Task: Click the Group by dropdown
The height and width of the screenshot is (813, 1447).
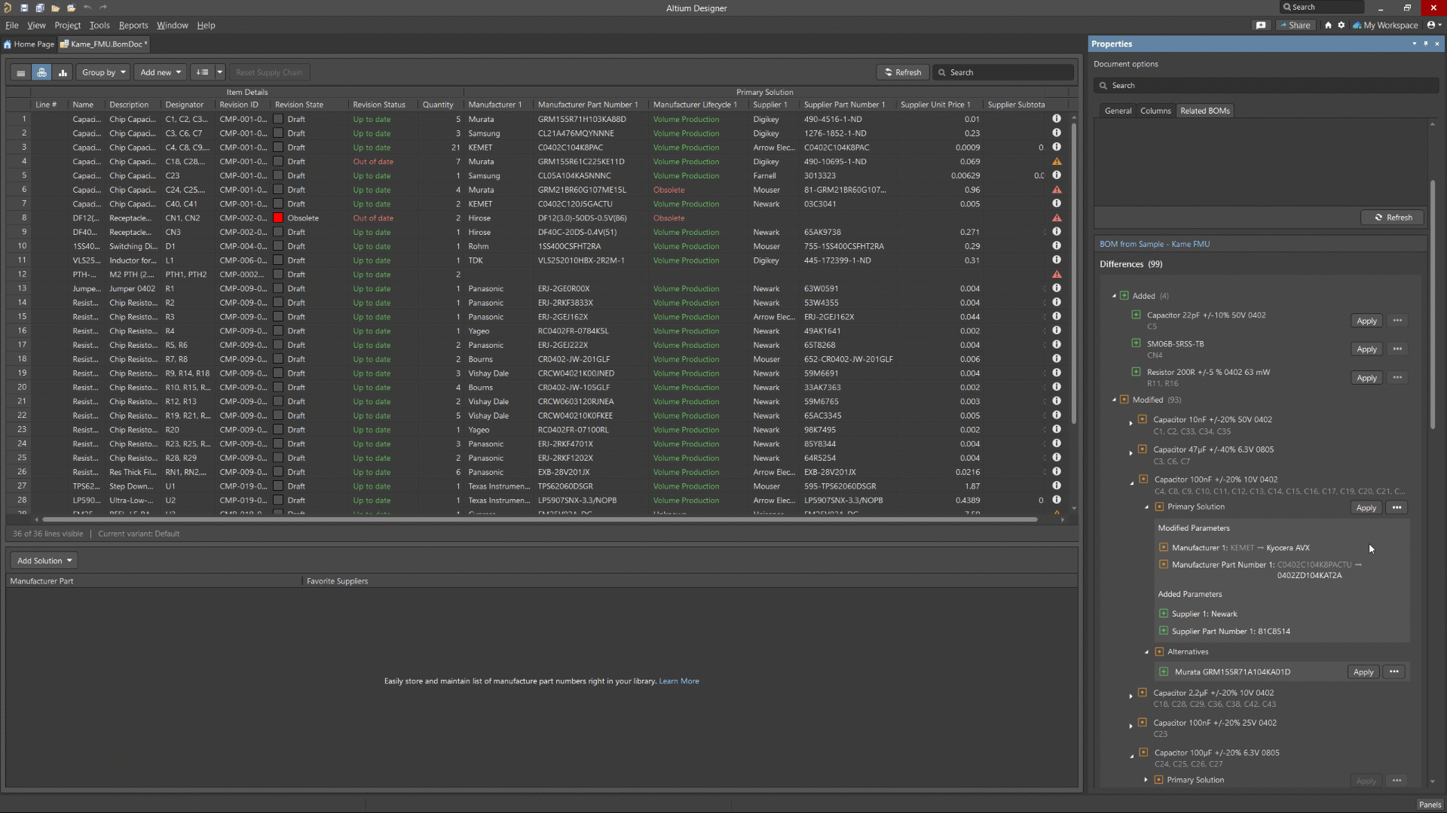Action: pos(102,72)
